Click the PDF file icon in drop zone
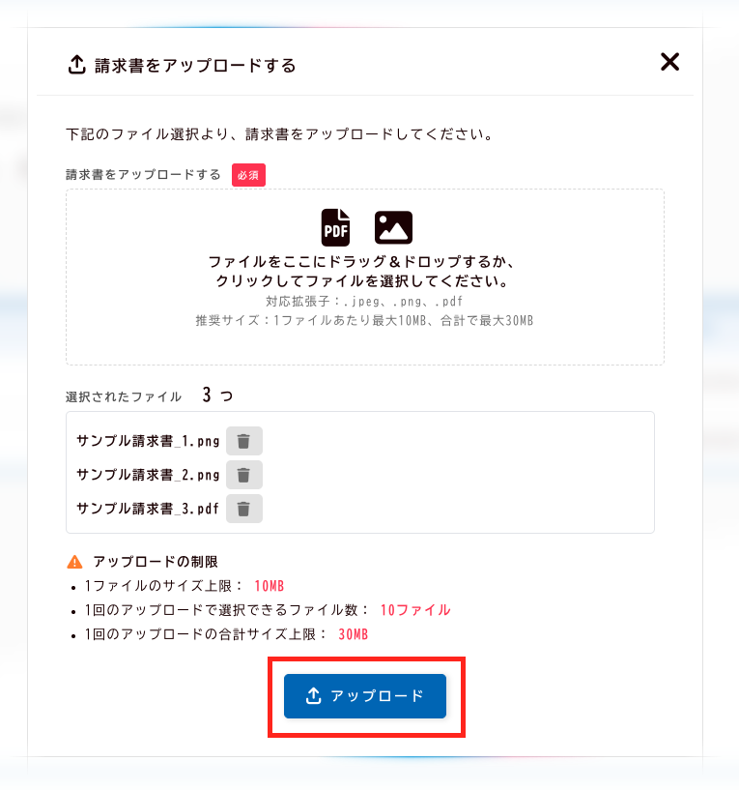This screenshot has height=790, width=739. (335, 227)
